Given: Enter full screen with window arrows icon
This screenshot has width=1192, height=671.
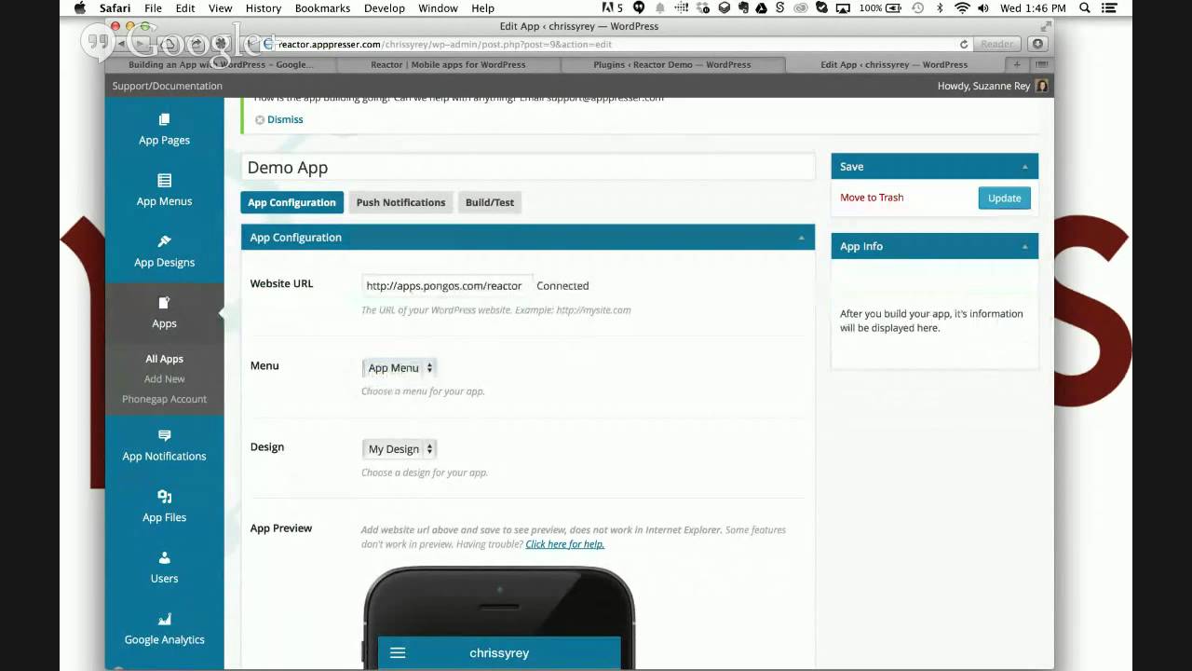Looking at the screenshot, I should pos(1044,26).
